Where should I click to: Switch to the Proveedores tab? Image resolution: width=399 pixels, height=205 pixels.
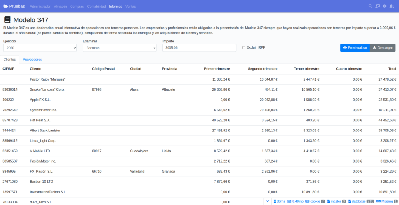pos(32,60)
